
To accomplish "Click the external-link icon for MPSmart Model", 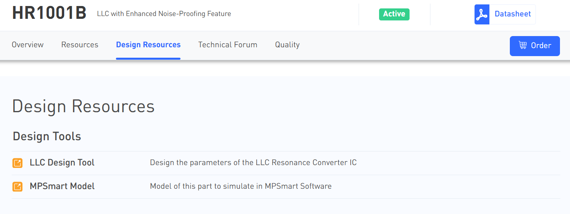I will click(x=17, y=186).
